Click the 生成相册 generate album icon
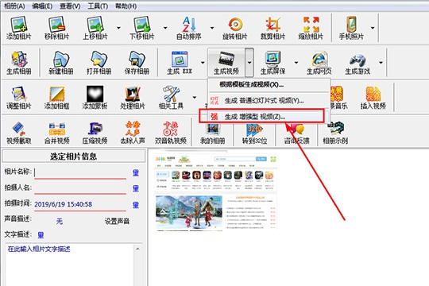The image size is (429, 286). tap(18, 63)
